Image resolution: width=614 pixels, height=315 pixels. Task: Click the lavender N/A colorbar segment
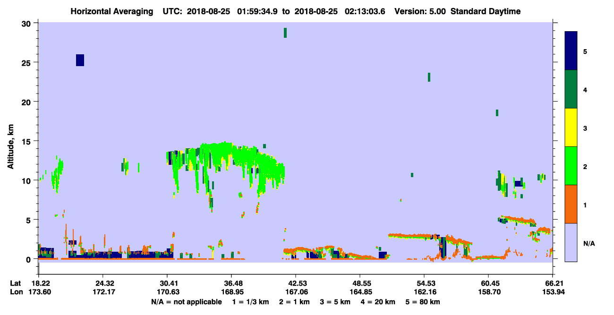click(571, 242)
